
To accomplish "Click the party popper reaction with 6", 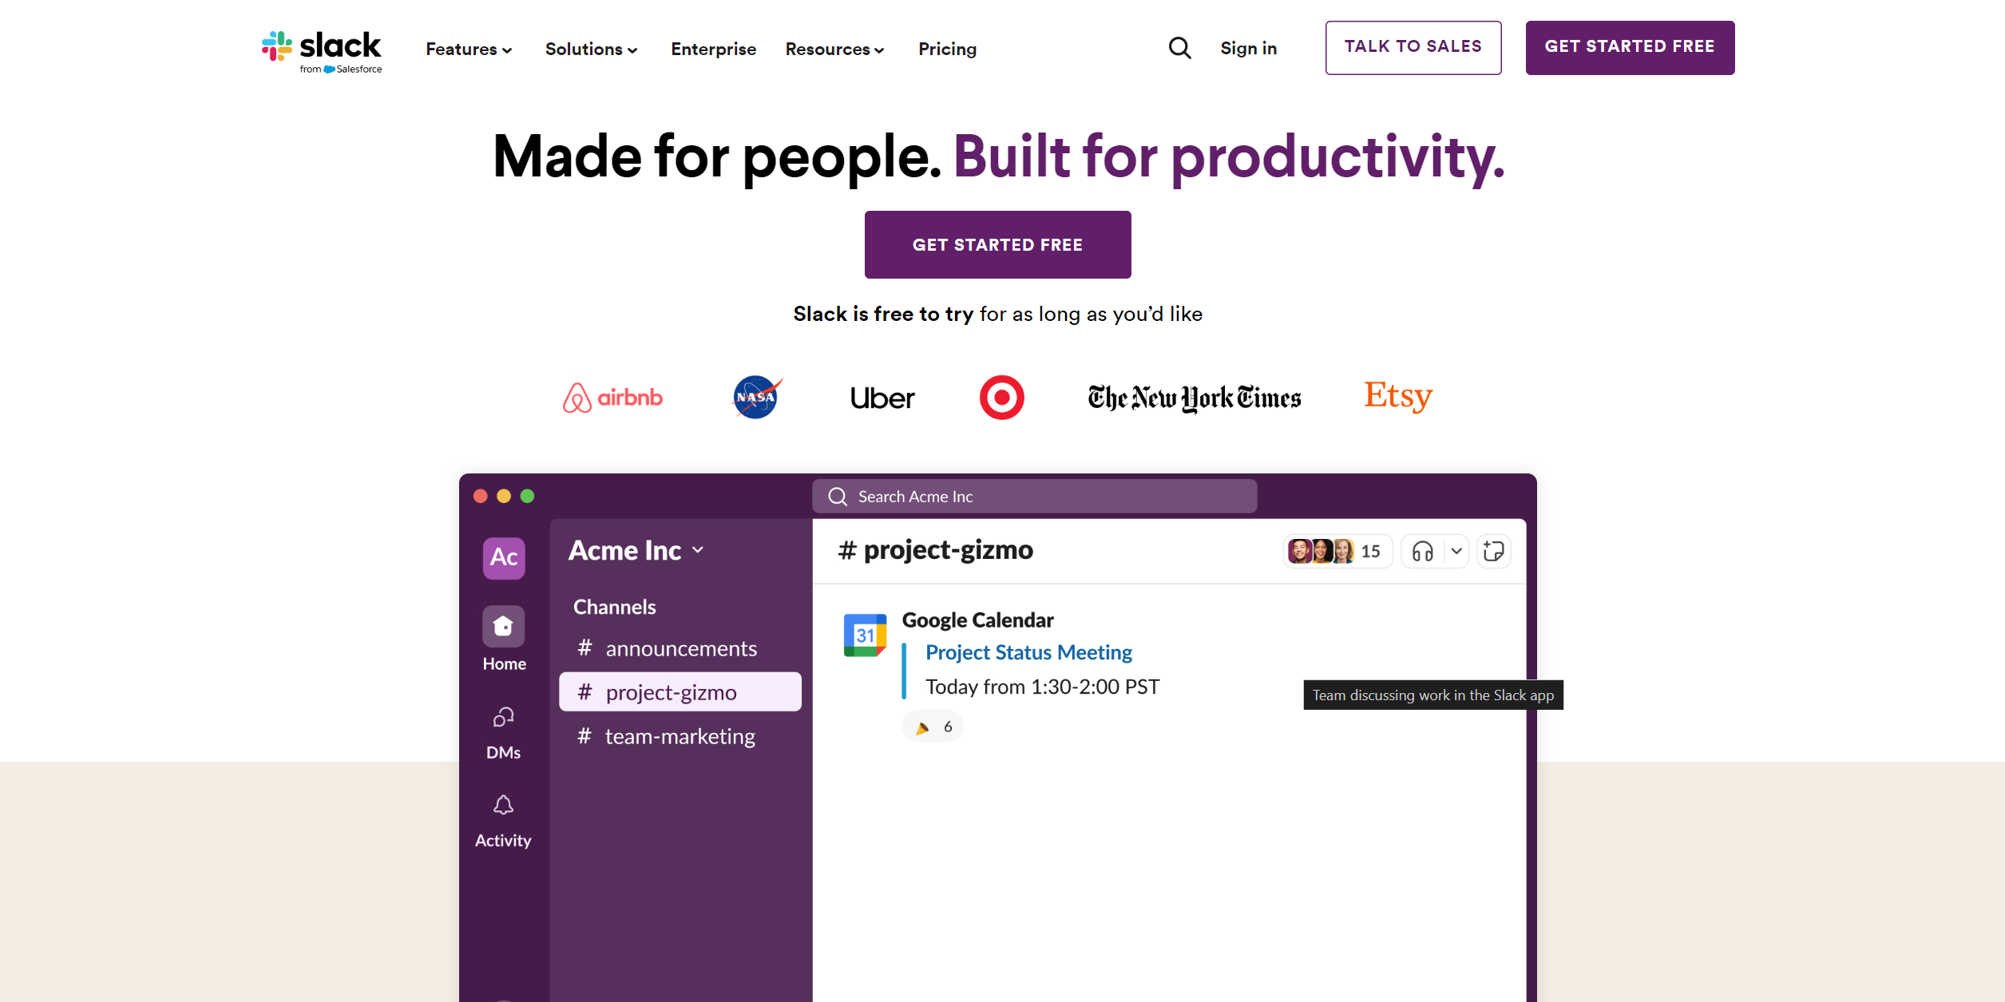I will click(933, 727).
